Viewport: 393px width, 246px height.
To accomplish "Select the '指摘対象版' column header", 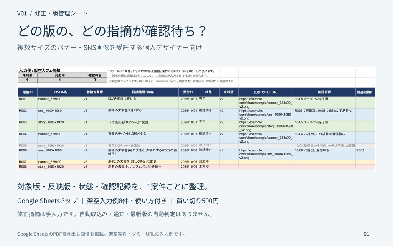I will pos(95,92).
